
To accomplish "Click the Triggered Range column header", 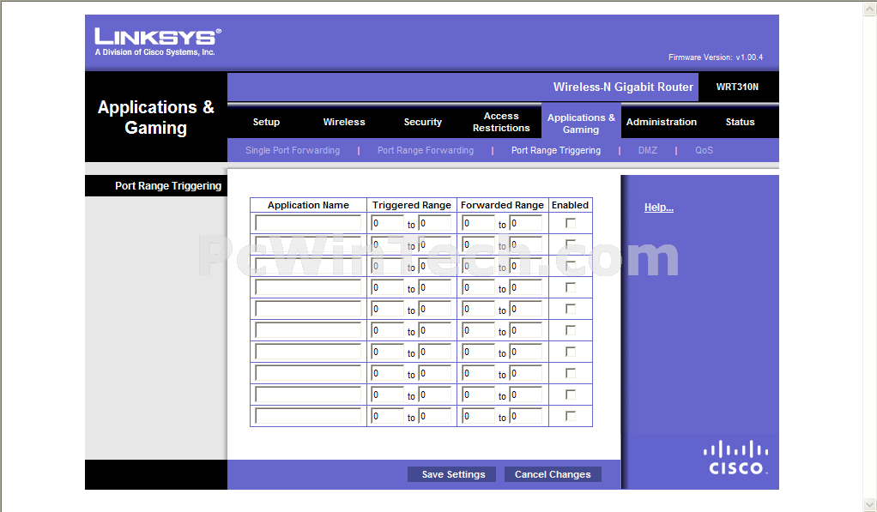I will point(412,205).
